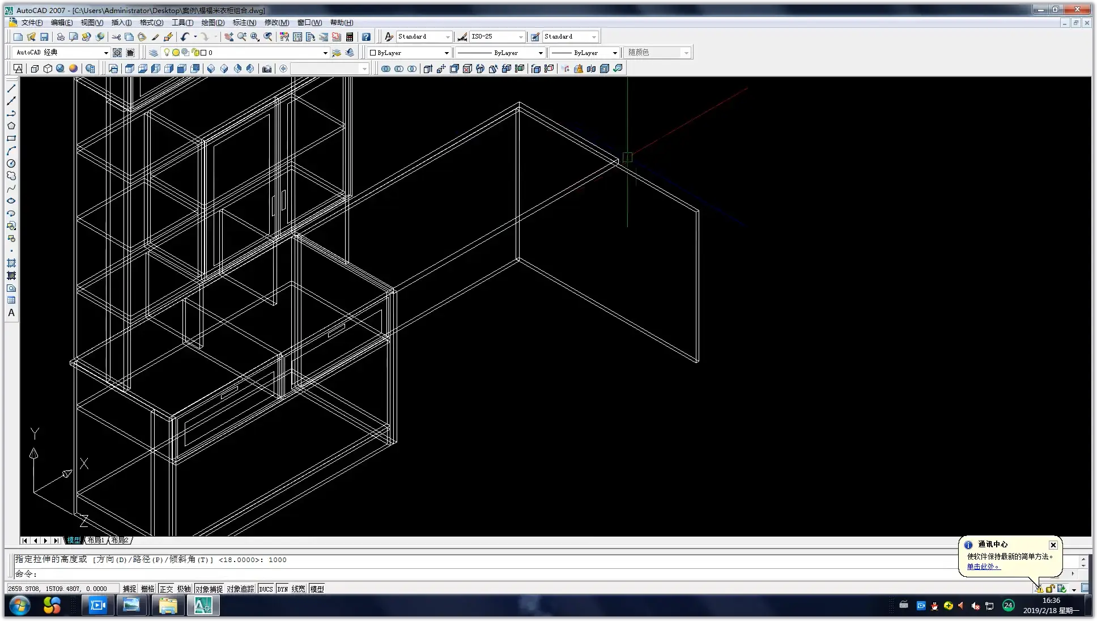
Task: Toggle 正交 ortho mode in status bar
Action: point(166,589)
